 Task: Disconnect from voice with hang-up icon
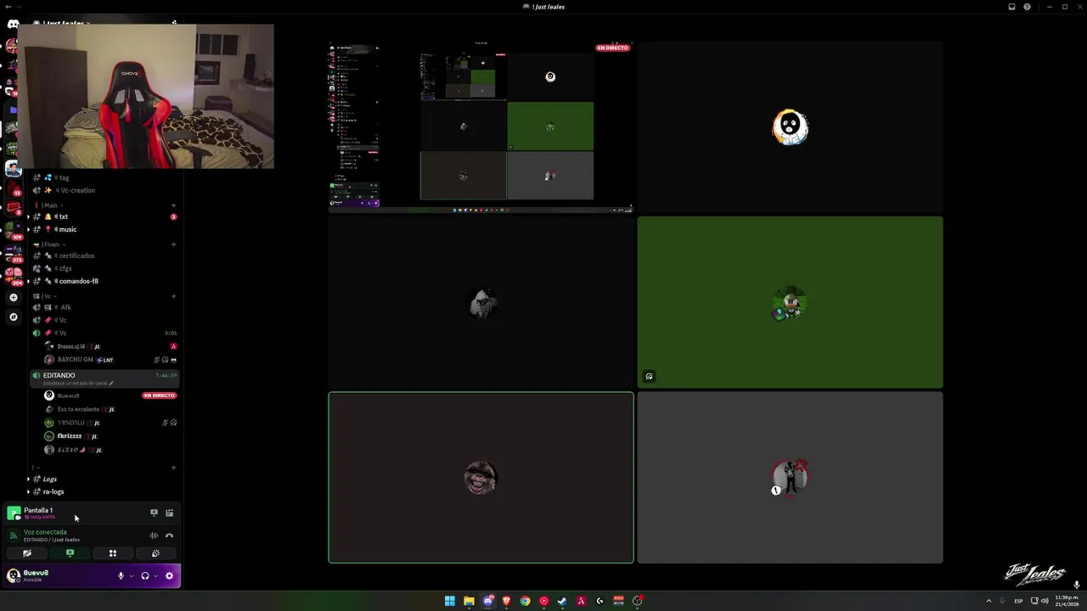coord(169,535)
